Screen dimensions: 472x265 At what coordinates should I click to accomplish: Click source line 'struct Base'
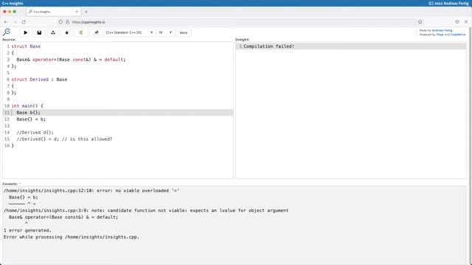coord(26,46)
